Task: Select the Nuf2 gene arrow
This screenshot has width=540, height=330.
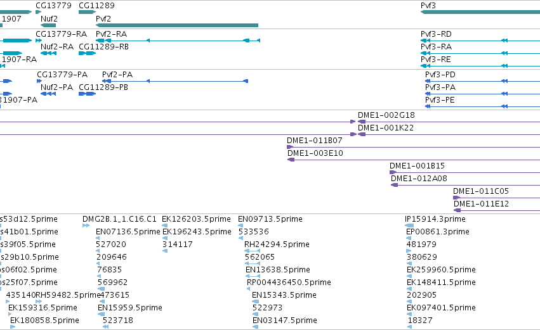Action: tap(48, 25)
